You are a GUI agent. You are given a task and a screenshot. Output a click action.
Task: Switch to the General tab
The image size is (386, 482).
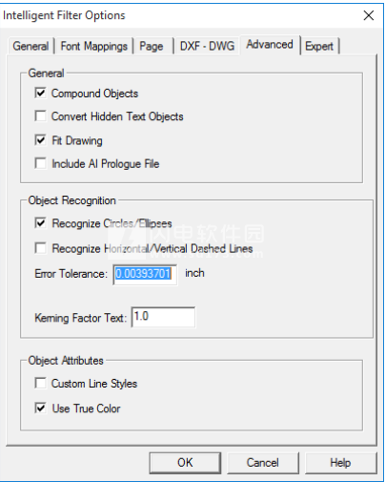[x=30, y=46]
